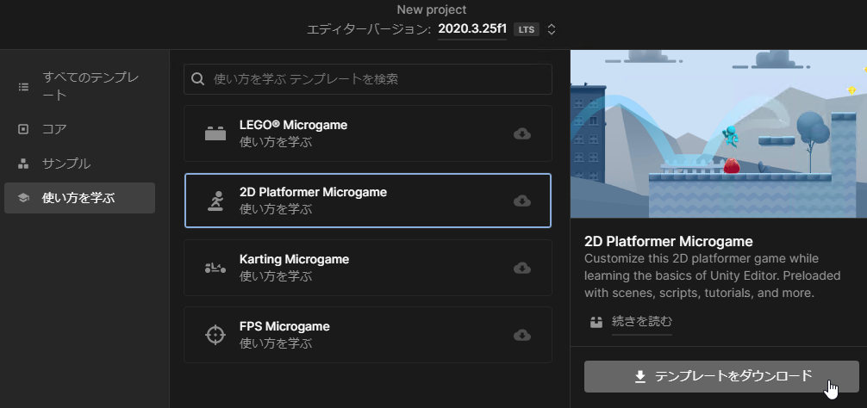The image size is (867, 408).
Task: Click the cloud download icon for FPS Microgame
Action: pyautogui.click(x=522, y=335)
